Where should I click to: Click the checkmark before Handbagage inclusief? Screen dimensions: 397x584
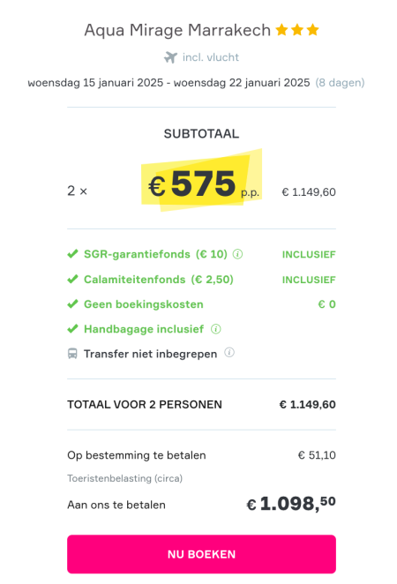tap(72, 329)
